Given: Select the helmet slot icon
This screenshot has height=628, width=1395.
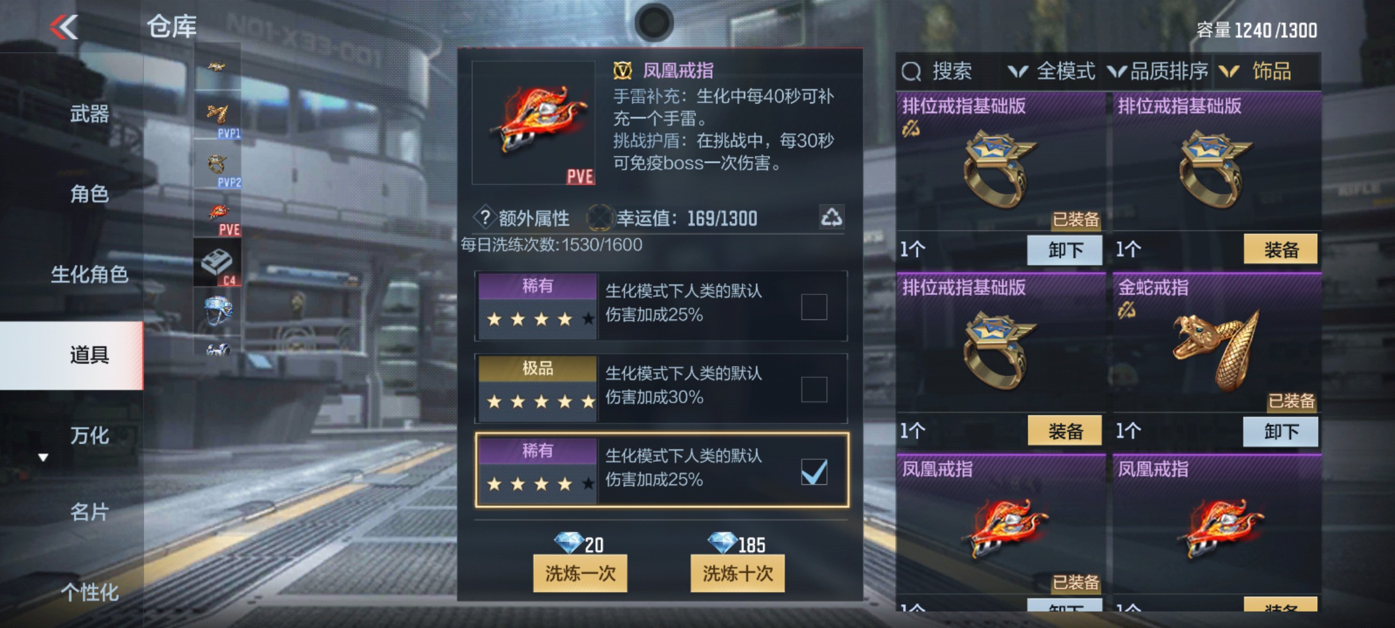Looking at the screenshot, I should (217, 311).
